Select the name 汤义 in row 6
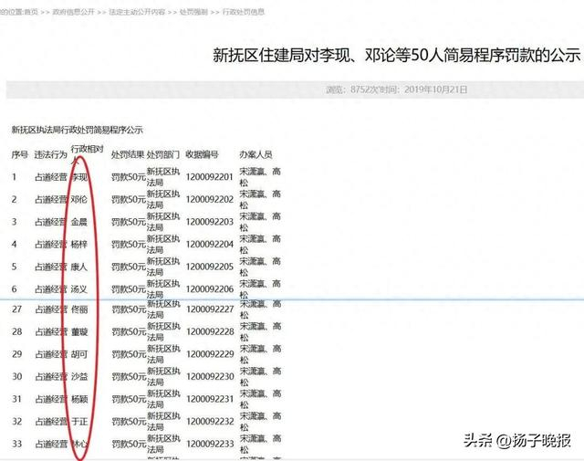The image size is (584, 461). point(79,288)
